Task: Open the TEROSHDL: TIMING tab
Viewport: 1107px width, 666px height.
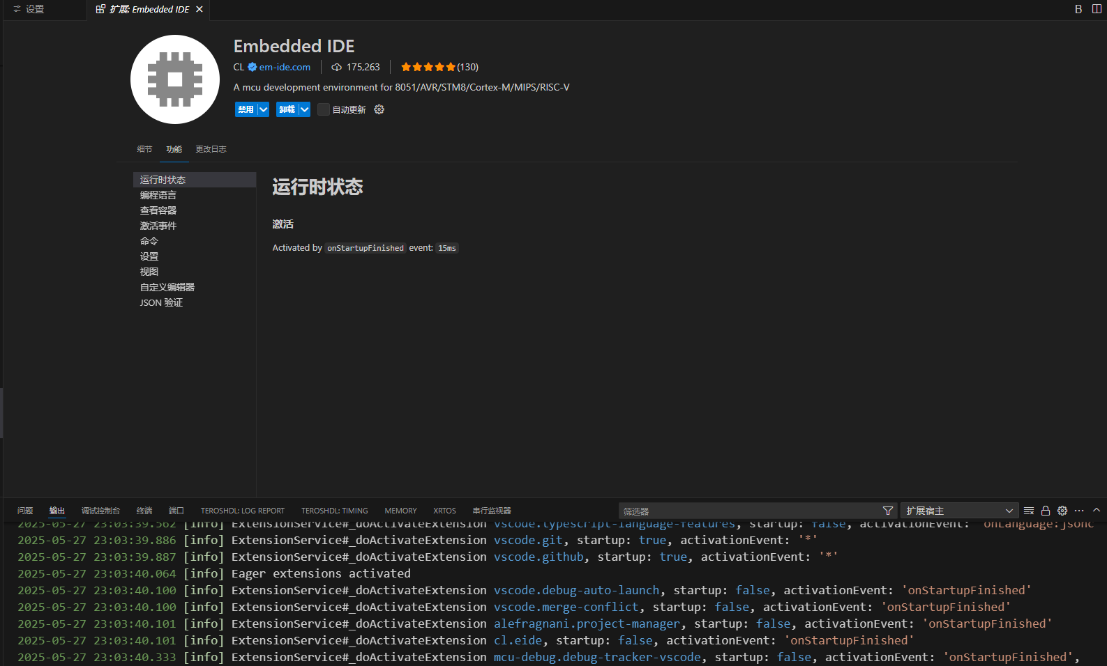Action: (335, 511)
